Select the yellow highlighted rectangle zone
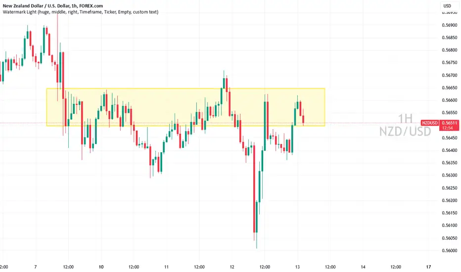461x272 pixels. pyautogui.click(x=185, y=107)
